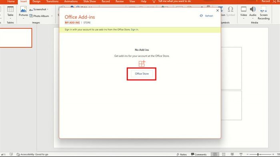Click the add-ins grid plus icon
Image resolution: width=280 pixels, height=157 pixels.
pos(142,63)
